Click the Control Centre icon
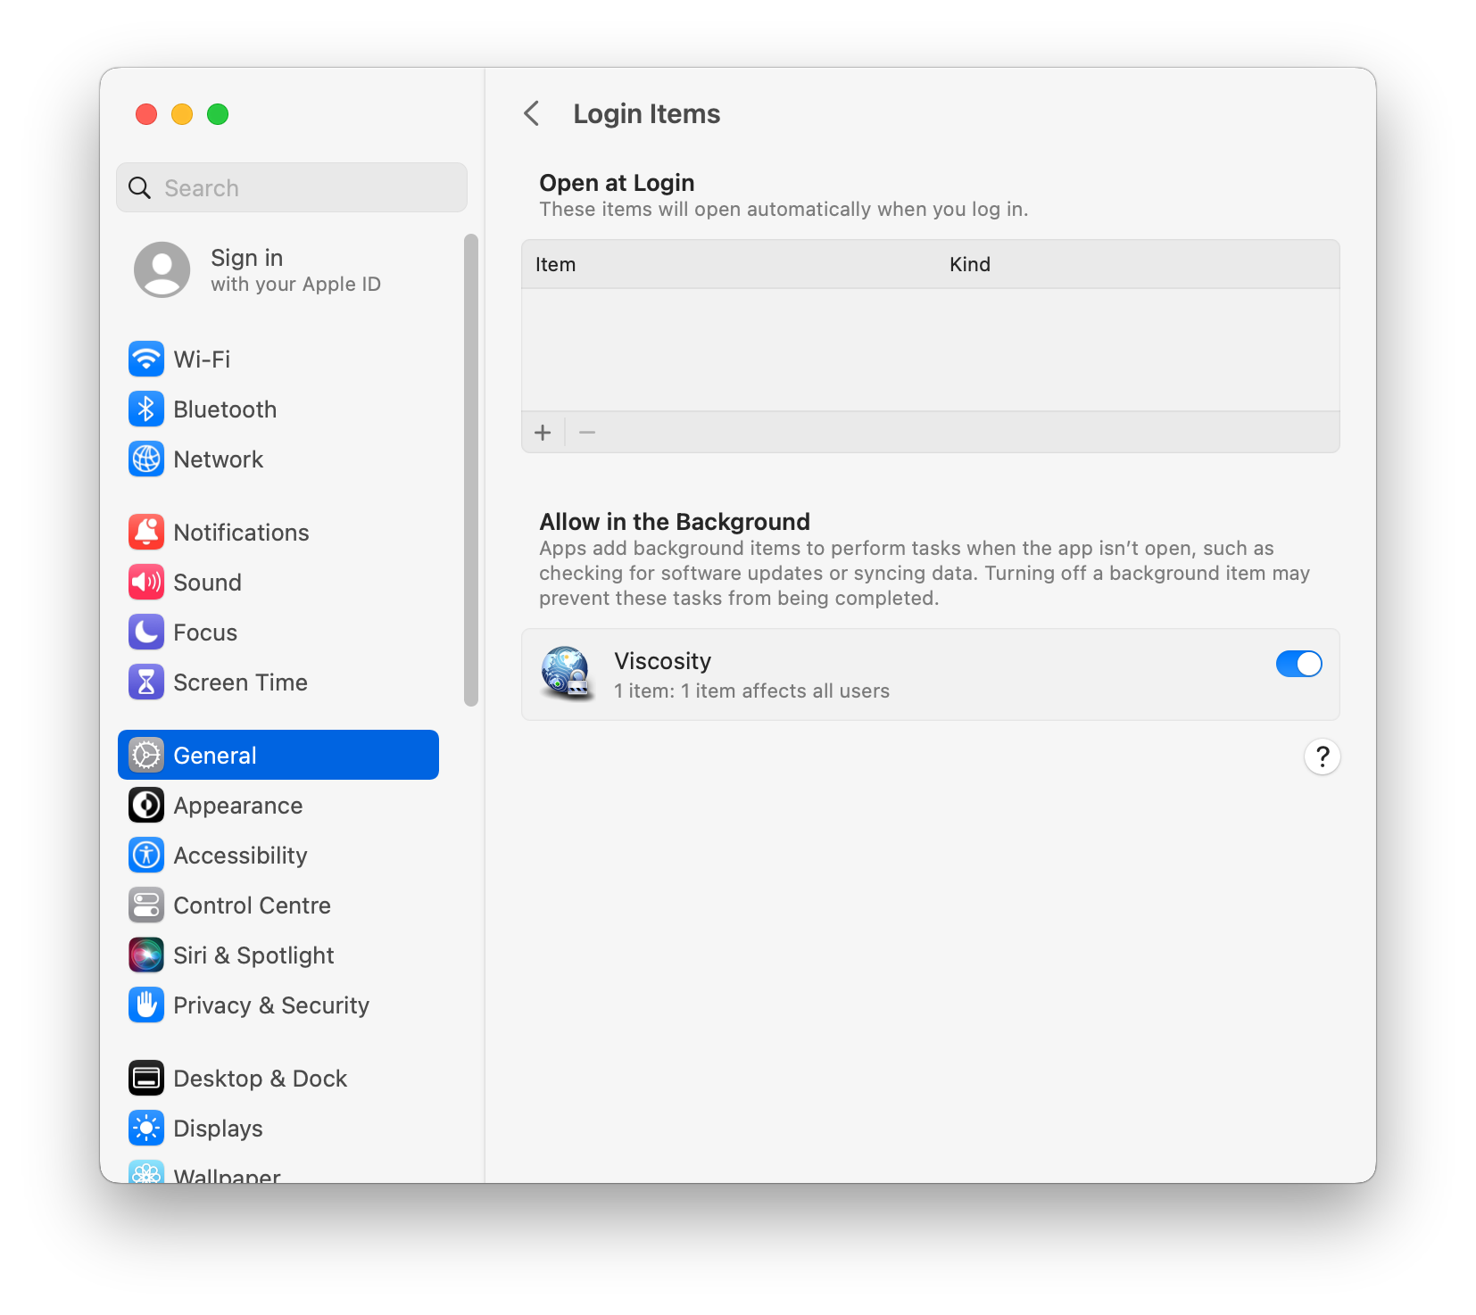The image size is (1476, 1315). coord(146,906)
